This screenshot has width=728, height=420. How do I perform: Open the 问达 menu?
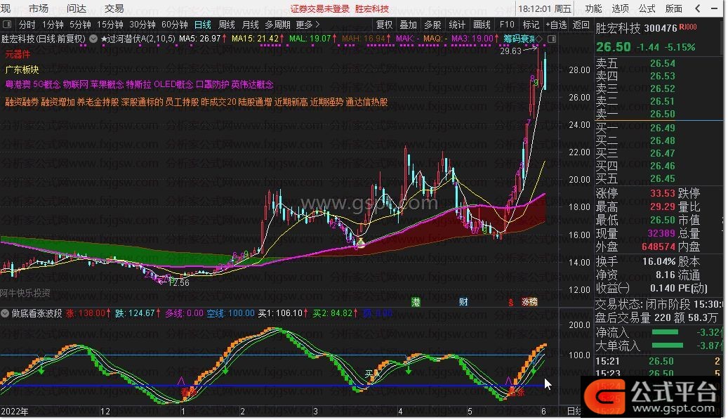pyautogui.click(x=76, y=8)
